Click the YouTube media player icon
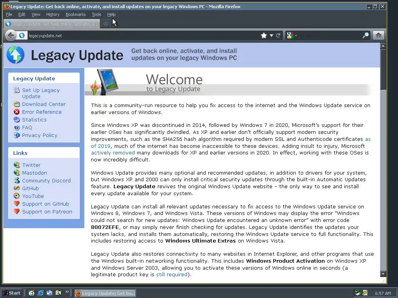 [x=17, y=196]
